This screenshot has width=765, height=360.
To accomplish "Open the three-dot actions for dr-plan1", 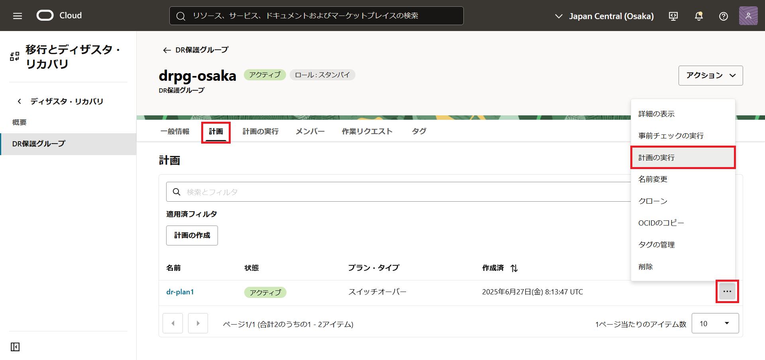I will tap(727, 291).
